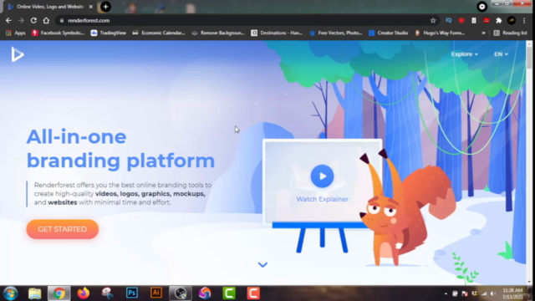Click the Watch Explainer text link
Screen dimensions: 535x301
pyautogui.click(x=322, y=199)
